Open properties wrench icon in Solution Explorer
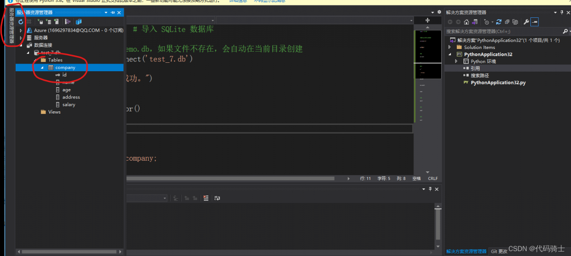The image size is (571, 256). (526, 22)
